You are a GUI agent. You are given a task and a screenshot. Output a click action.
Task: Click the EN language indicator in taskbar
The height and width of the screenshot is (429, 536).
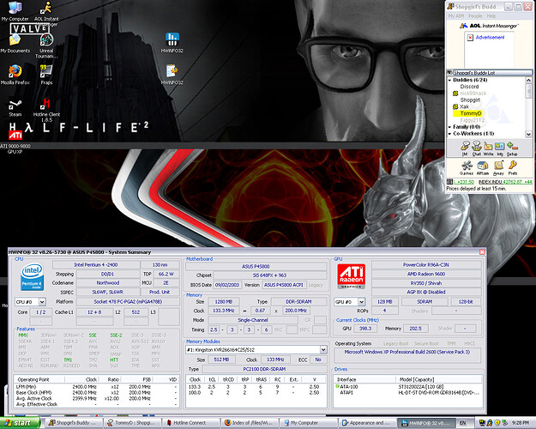point(463,423)
